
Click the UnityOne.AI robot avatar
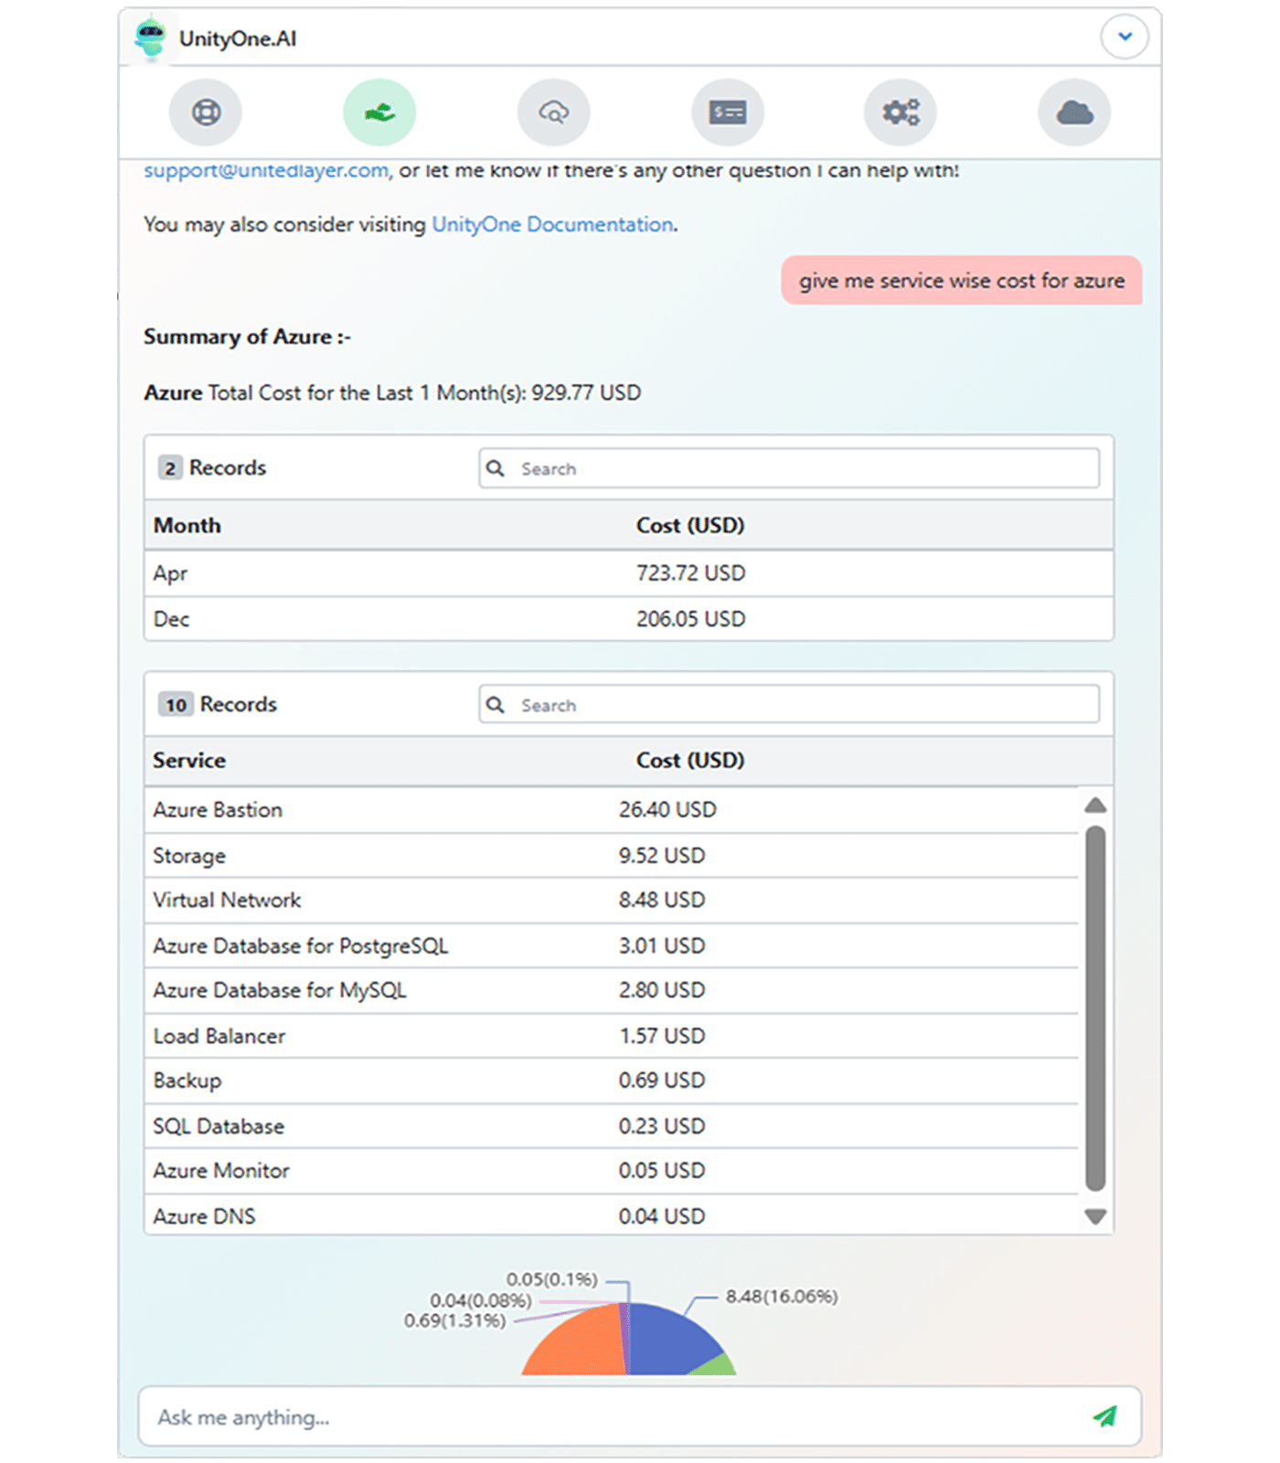[150, 38]
